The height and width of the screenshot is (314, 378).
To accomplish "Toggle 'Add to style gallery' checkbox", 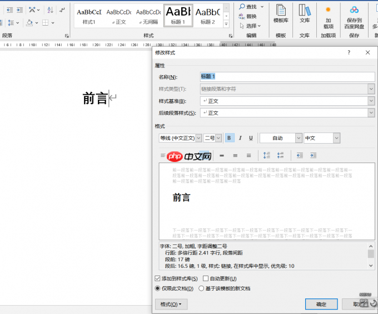I will pyautogui.click(x=157, y=278).
